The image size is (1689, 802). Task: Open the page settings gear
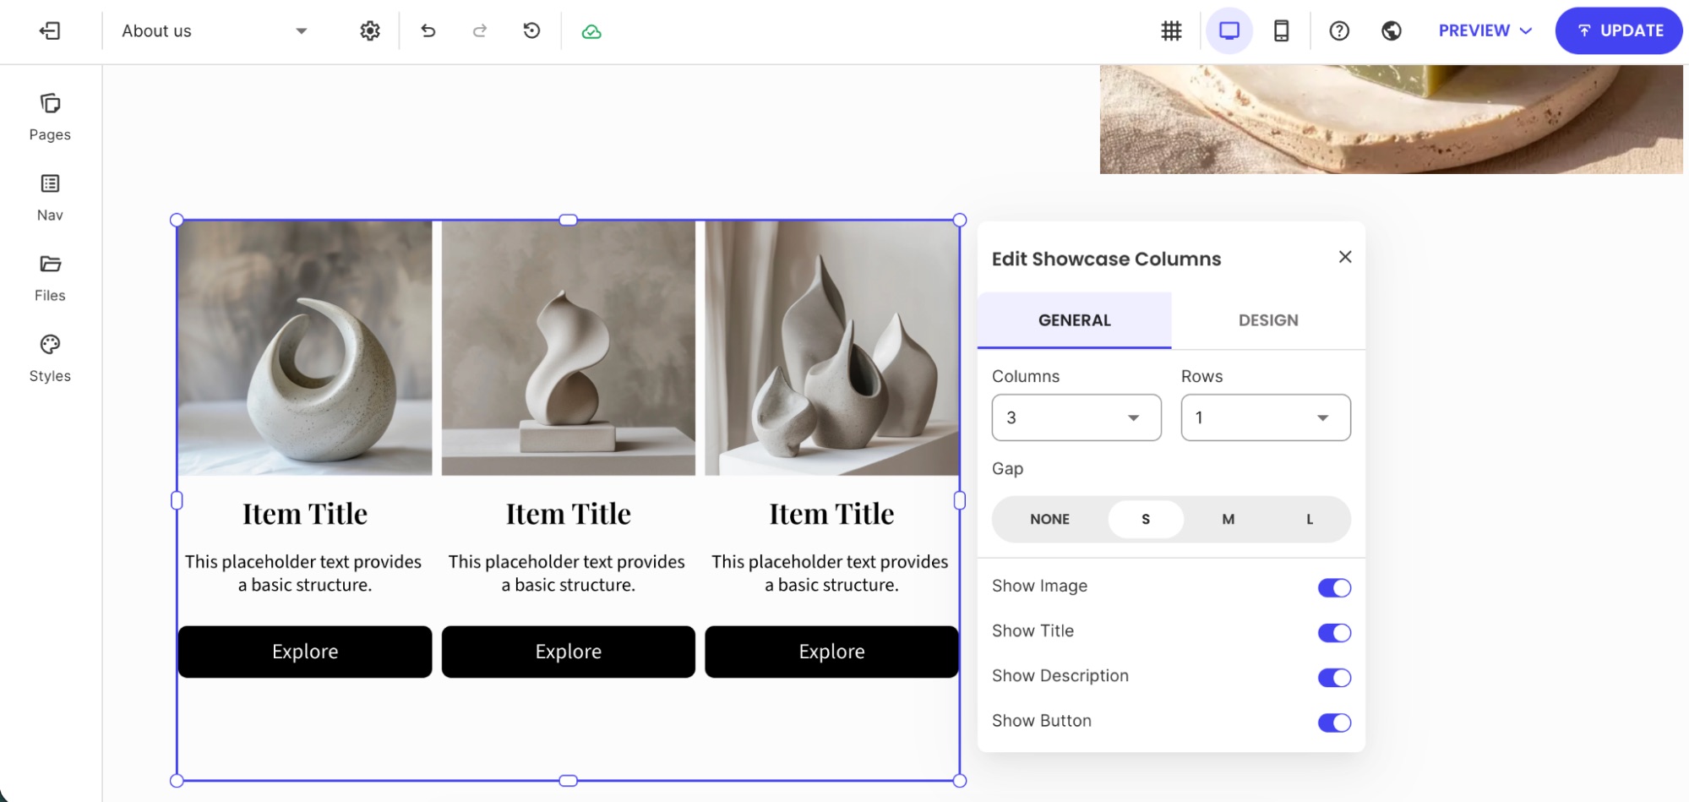click(369, 31)
